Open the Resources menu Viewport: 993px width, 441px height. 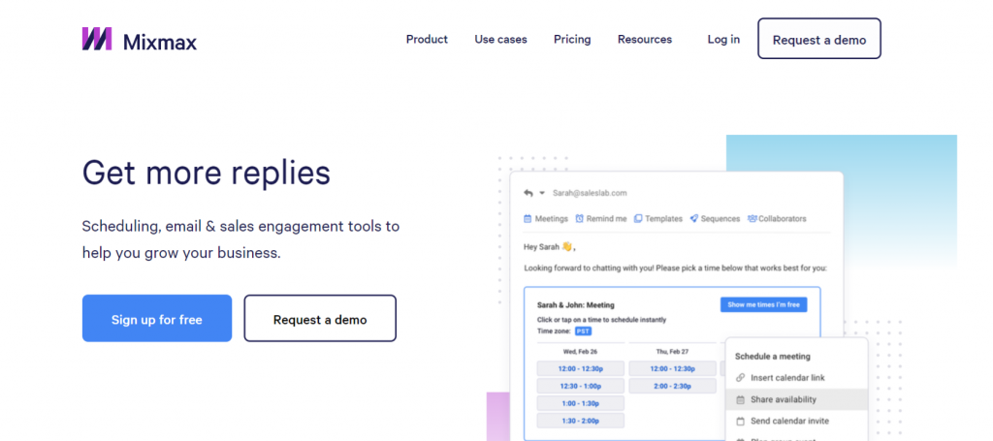[645, 39]
